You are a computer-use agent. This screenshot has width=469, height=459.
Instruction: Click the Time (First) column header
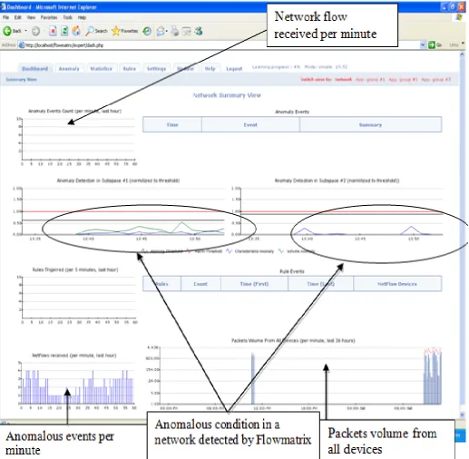(x=254, y=284)
